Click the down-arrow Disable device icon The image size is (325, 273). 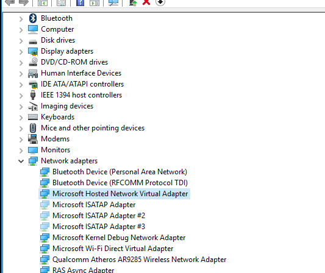click(x=160, y=2)
